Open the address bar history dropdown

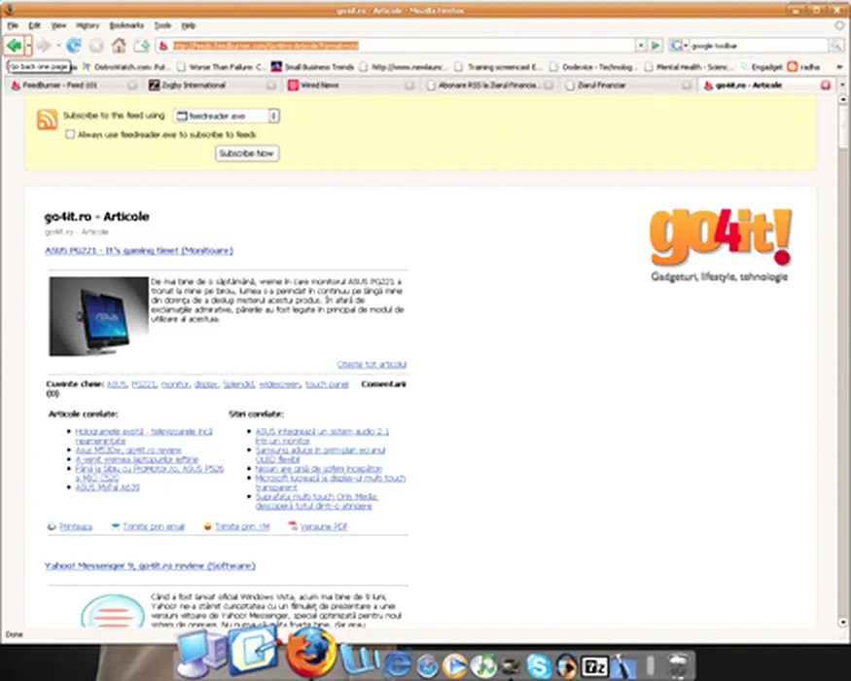pyautogui.click(x=640, y=46)
